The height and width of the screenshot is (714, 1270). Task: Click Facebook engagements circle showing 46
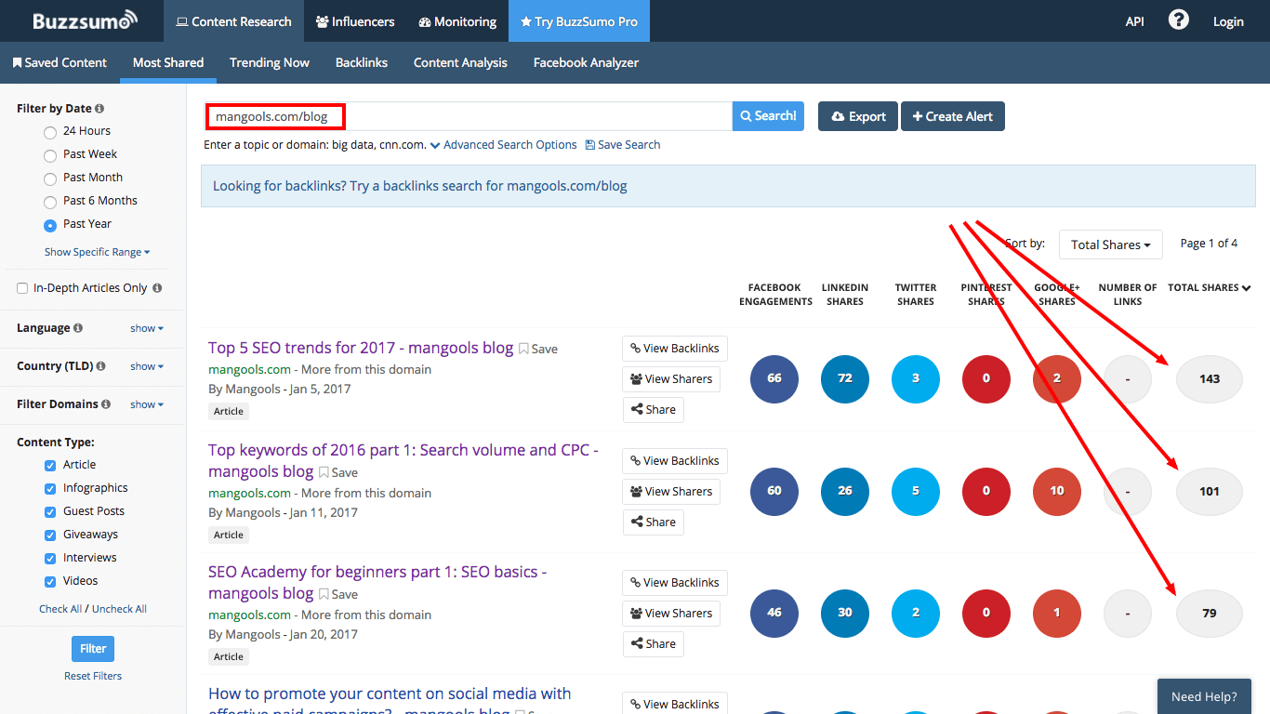click(774, 613)
